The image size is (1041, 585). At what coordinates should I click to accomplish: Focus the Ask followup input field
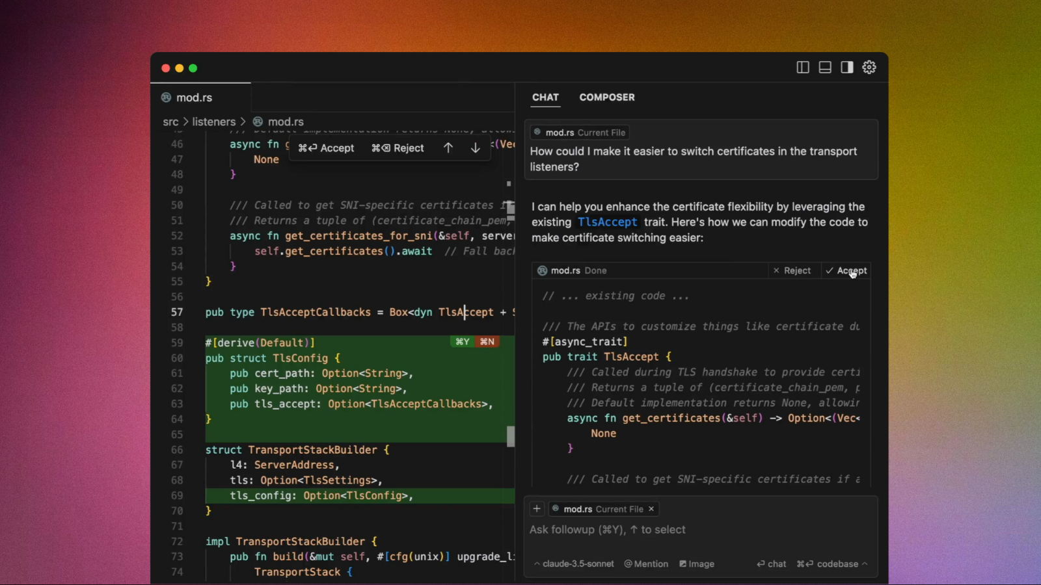tap(701, 530)
